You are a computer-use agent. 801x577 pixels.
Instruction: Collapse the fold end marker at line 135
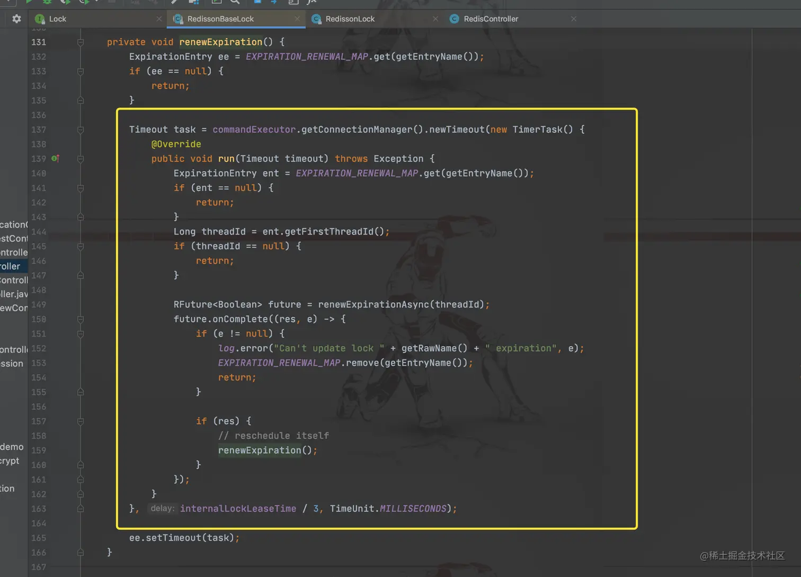point(81,100)
